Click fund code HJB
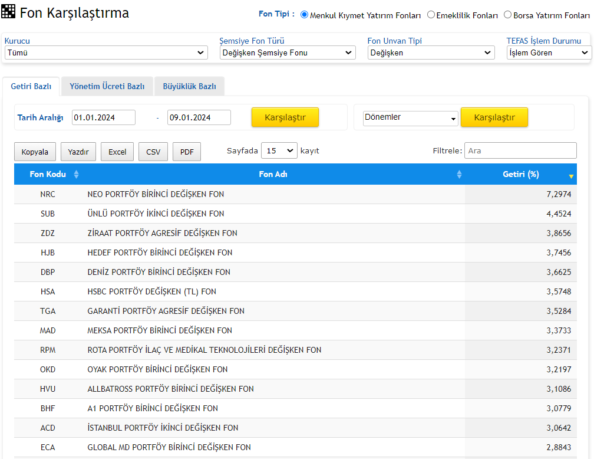594x459 pixels. pos(48,253)
